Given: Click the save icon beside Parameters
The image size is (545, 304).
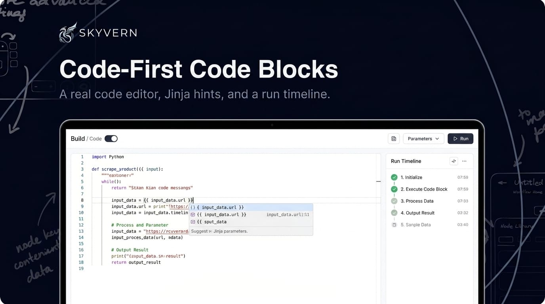Looking at the screenshot, I should point(394,139).
